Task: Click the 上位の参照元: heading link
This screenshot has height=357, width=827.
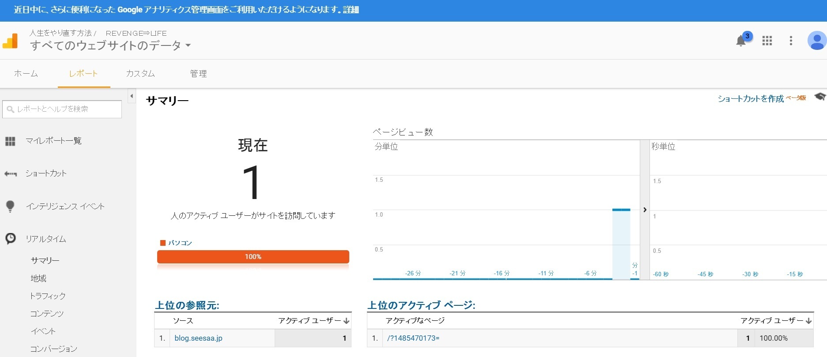Action: coord(187,305)
